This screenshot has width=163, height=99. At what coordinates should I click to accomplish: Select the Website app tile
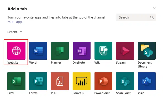16,51
